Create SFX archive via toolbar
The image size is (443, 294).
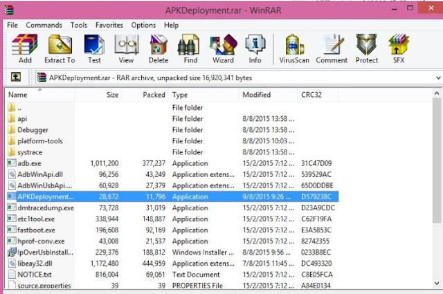pos(399,48)
